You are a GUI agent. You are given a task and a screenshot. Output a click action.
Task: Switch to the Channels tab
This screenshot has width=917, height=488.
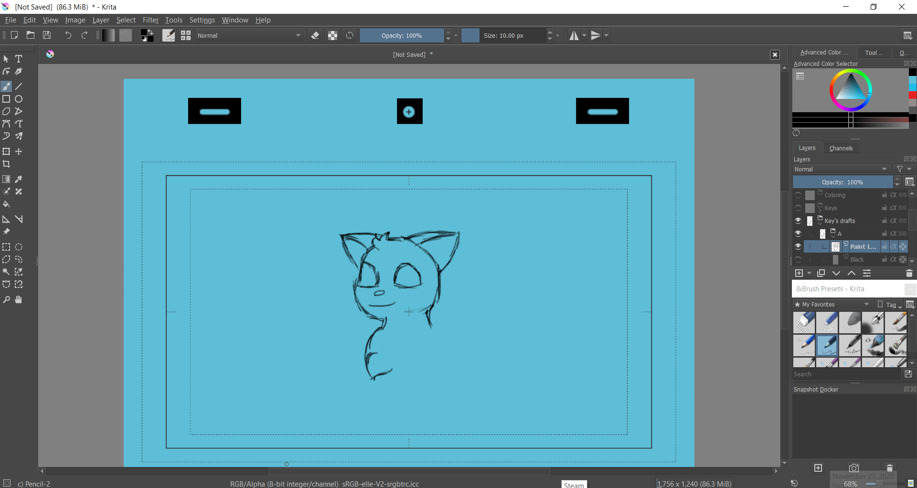(841, 148)
